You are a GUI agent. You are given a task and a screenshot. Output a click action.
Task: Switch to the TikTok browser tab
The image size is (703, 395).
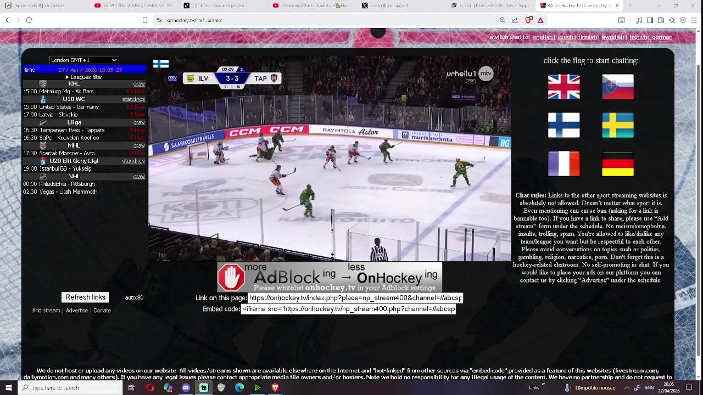coord(223,5)
